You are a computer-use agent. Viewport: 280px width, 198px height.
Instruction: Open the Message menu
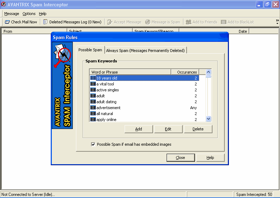point(12,14)
